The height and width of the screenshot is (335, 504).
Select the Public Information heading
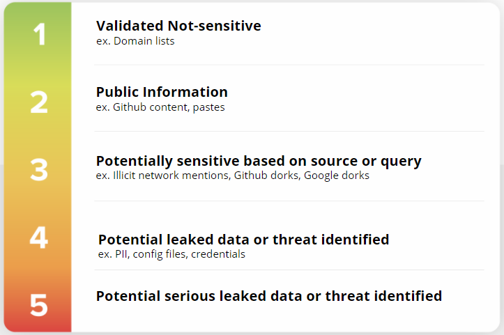162,92
